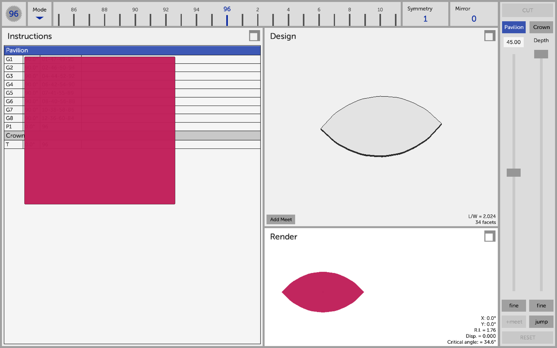Click the 96 index gear icon
This screenshot has width=557, height=348.
[13, 14]
